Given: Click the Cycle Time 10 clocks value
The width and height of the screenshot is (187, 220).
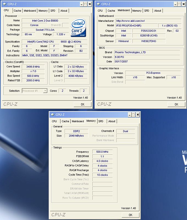Looking at the screenshot, I should 102,175.
